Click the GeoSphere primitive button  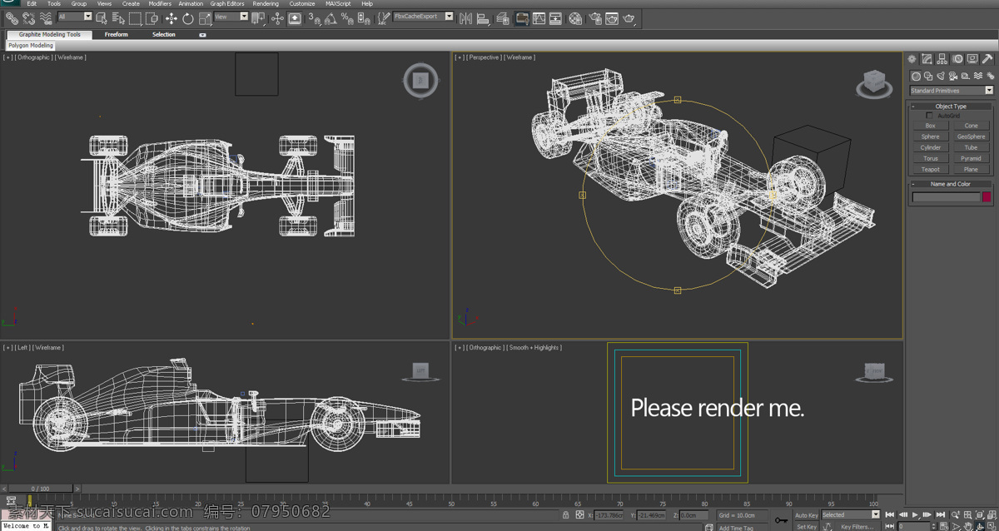[x=971, y=136]
